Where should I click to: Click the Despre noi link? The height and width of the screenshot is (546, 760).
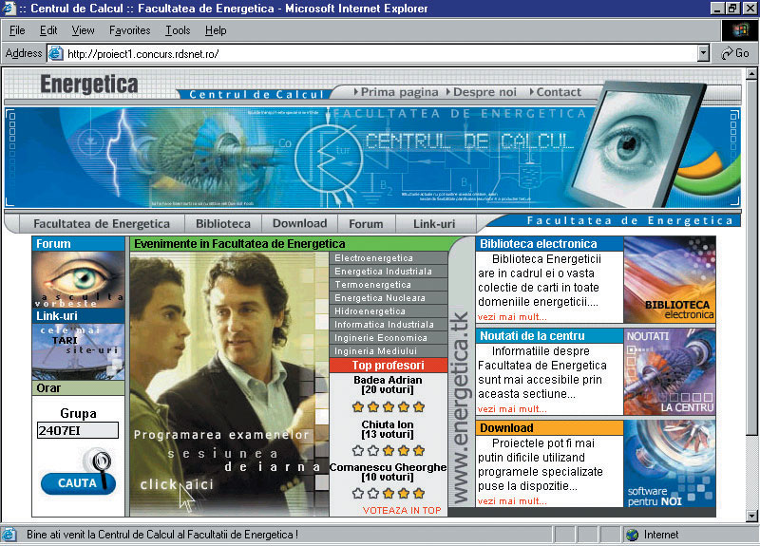pyautogui.click(x=484, y=92)
